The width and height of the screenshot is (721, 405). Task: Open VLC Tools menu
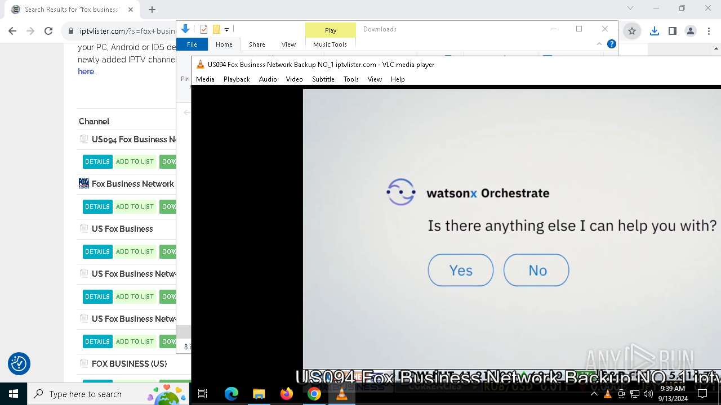click(x=351, y=79)
